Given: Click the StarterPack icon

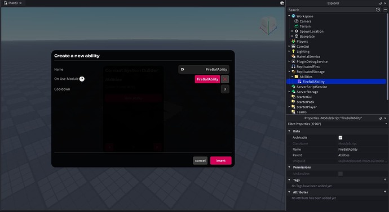Looking at the screenshot, I should 294,102.
